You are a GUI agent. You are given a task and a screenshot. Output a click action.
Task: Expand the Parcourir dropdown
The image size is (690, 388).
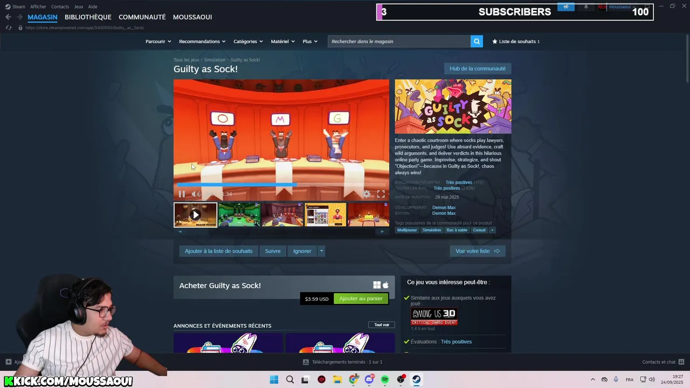point(158,41)
